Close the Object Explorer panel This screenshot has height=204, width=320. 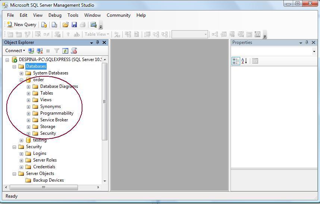point(104,42)
